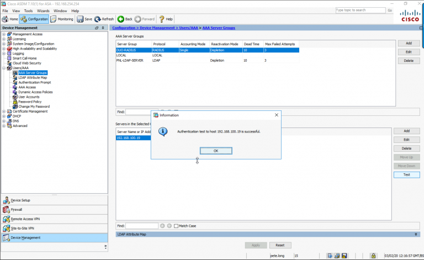Close the Information dialog

(x=277, y=115)
